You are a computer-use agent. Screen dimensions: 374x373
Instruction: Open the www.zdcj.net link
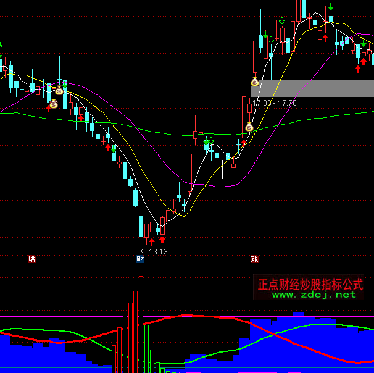314,295
